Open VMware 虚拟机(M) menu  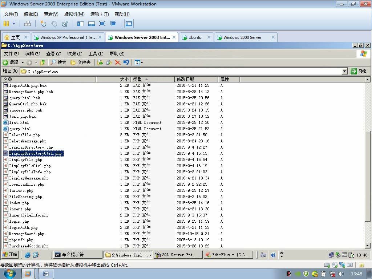pos(74,14)
